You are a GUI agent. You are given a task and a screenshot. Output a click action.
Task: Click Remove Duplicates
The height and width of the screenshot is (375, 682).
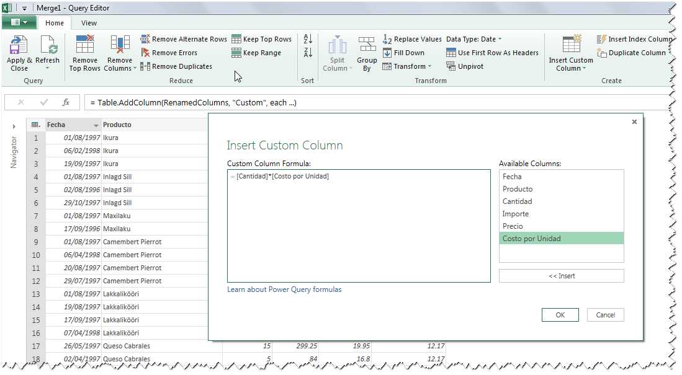[x=180, y=66]
